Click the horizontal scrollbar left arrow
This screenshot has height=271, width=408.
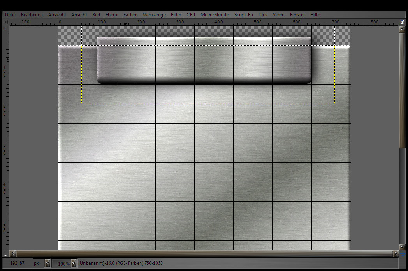click(x=13, y=254)
